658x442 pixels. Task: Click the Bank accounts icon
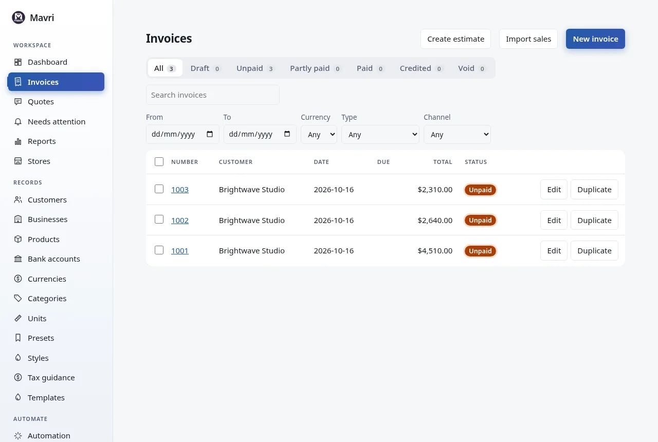[x=18, y=259]
